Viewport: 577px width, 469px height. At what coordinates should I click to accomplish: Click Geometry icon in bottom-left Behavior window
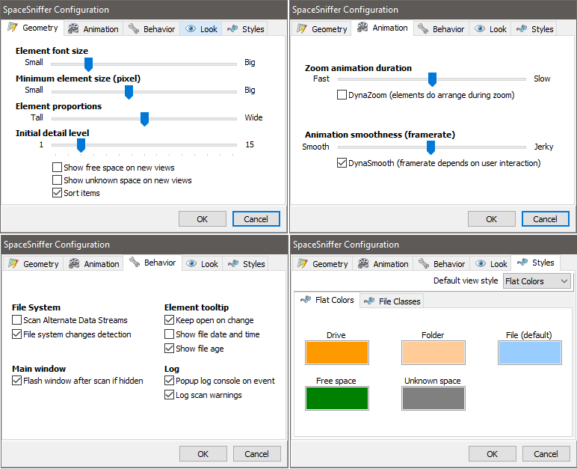(13, 264)
